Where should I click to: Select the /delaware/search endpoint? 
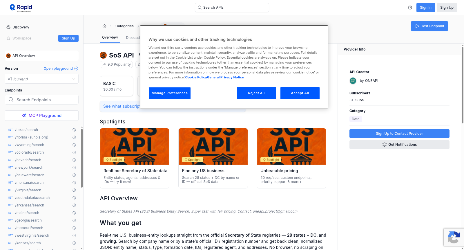point(30,175)
